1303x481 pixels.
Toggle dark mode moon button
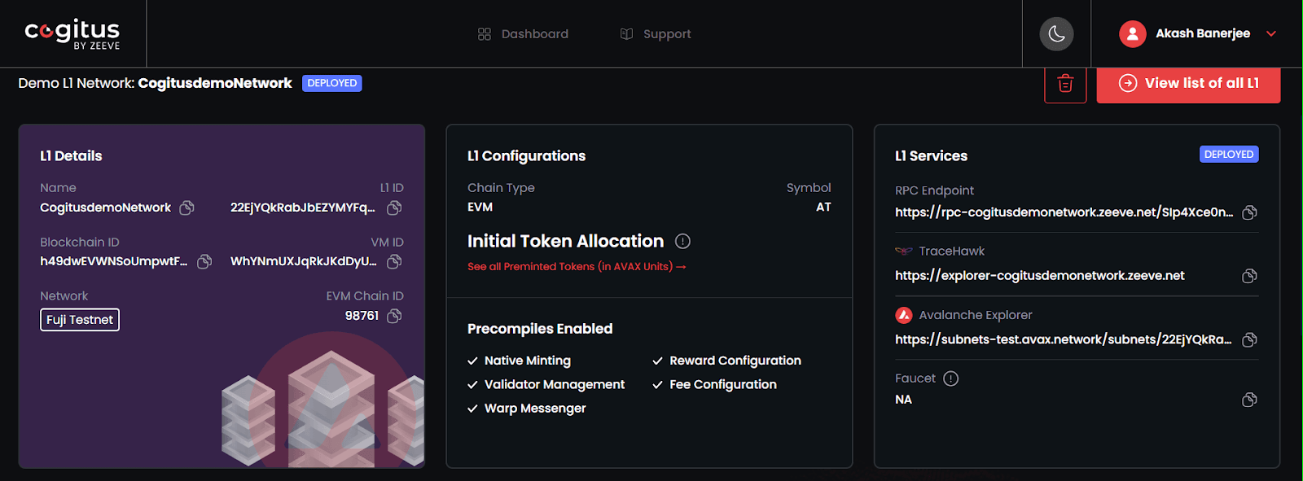[x=1056, y=34]
